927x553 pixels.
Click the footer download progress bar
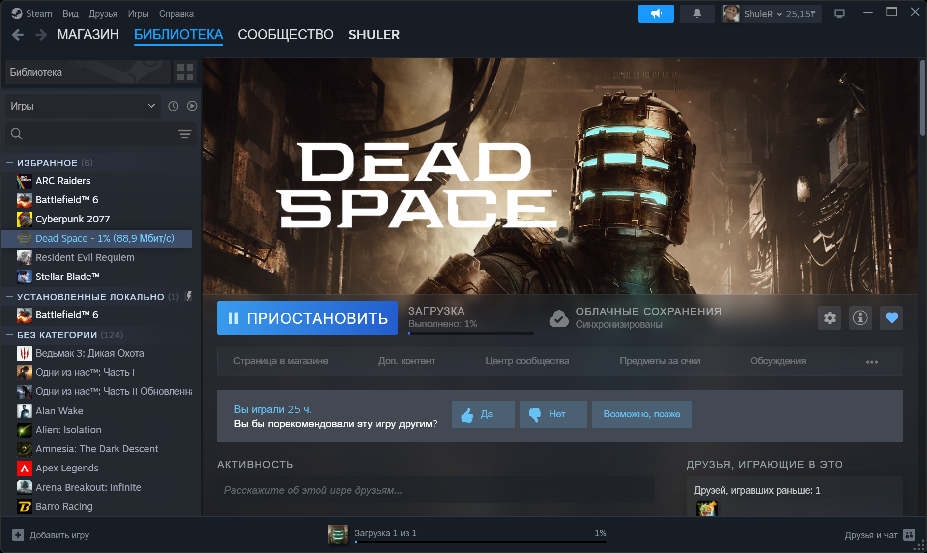click(x=480, y=542)
